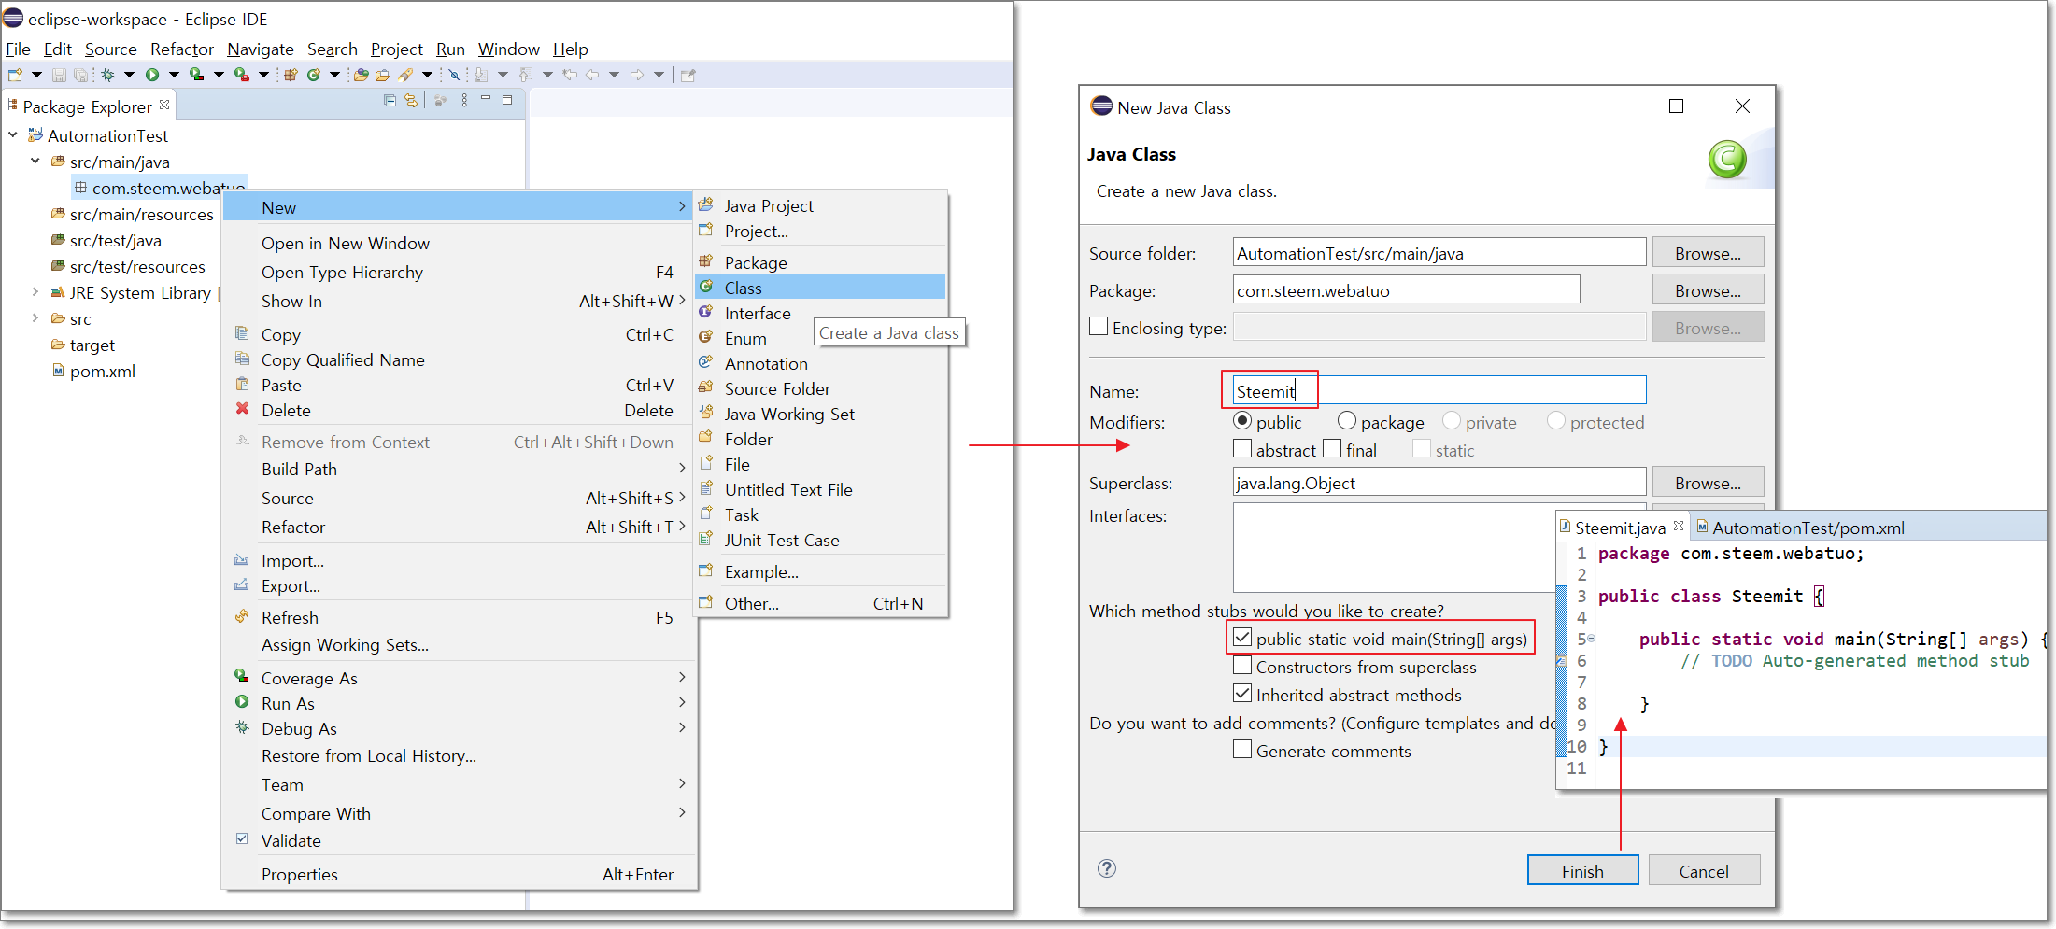2056x929 pixels.
Task: Click Link with Editor in Package Explorer
Action: (411, 101)
